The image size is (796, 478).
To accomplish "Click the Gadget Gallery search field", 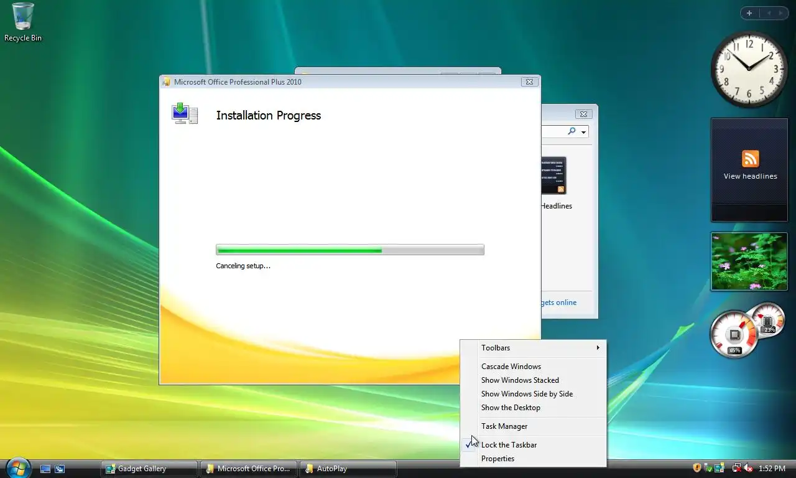I will pyautogui.click(x=553, y=131).
